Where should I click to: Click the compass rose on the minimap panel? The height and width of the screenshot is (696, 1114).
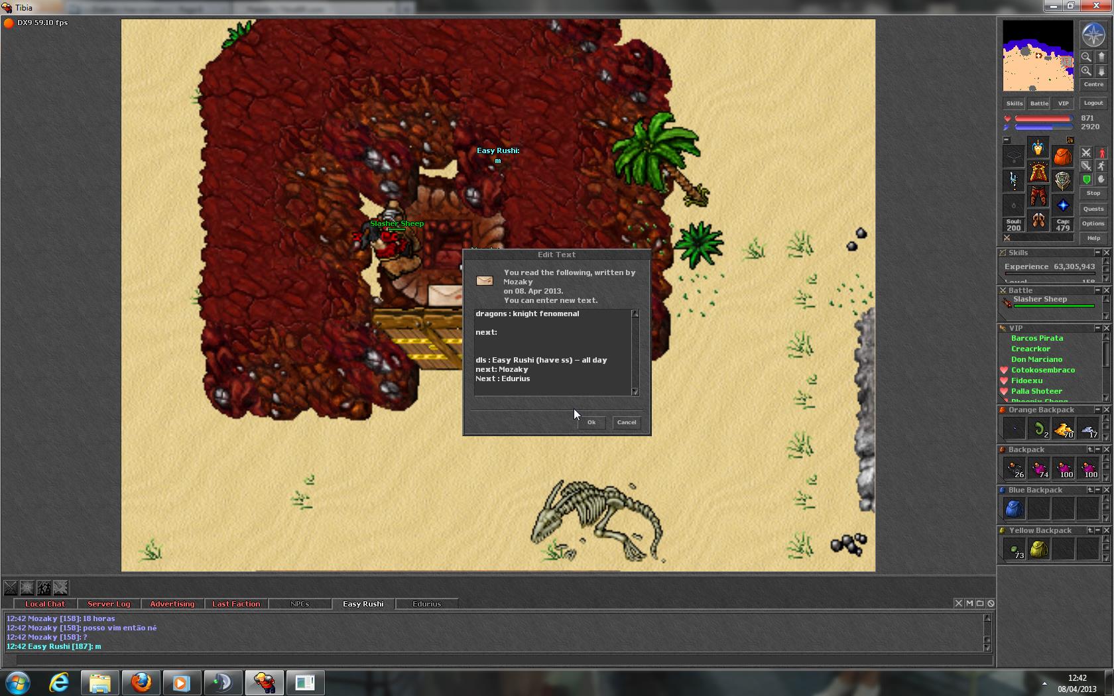(1093, 34)
